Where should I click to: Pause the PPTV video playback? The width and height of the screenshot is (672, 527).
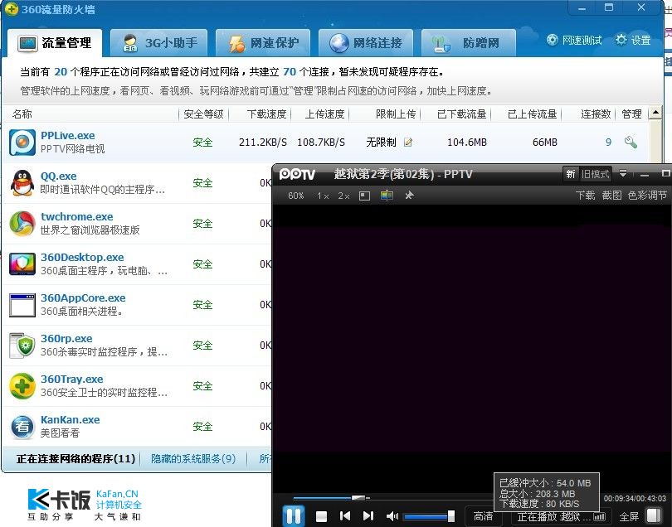point(294,516)
